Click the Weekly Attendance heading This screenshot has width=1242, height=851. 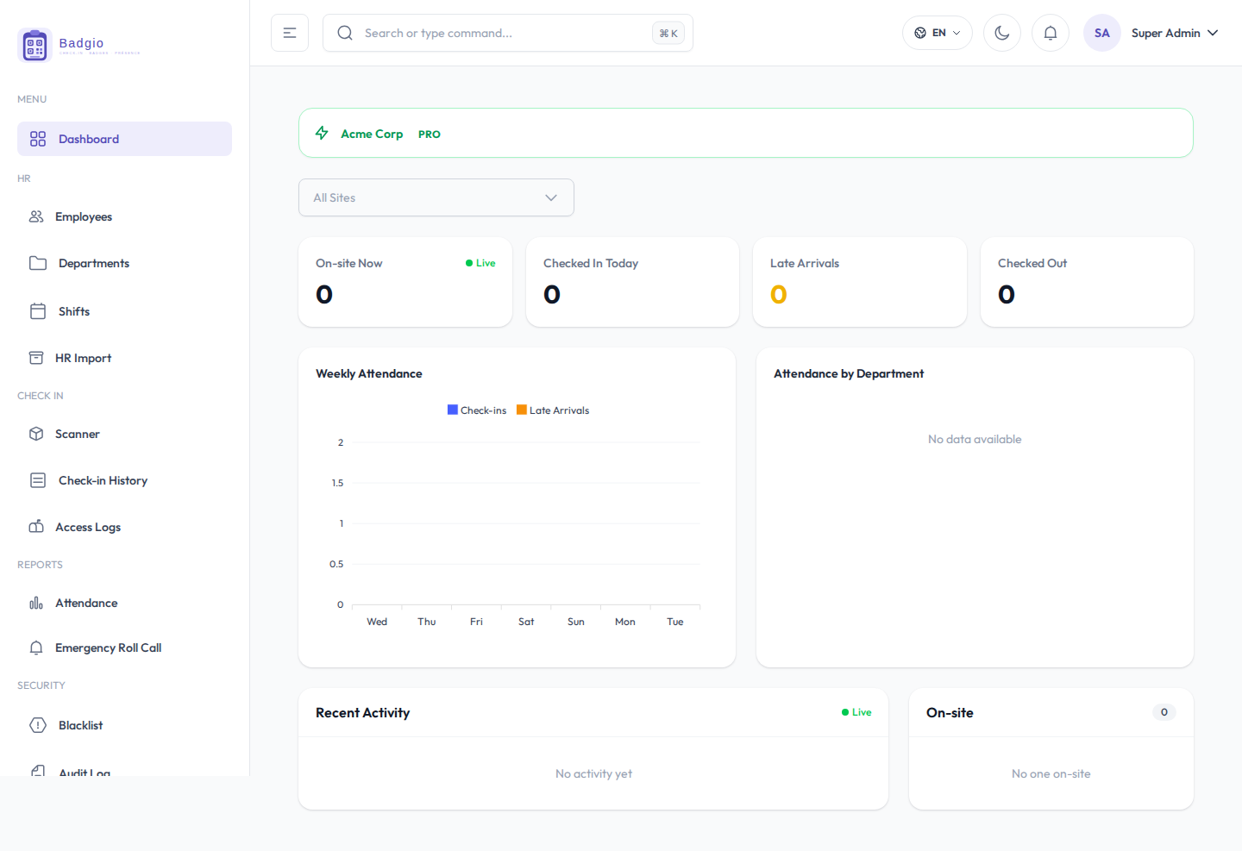[369, 373]
